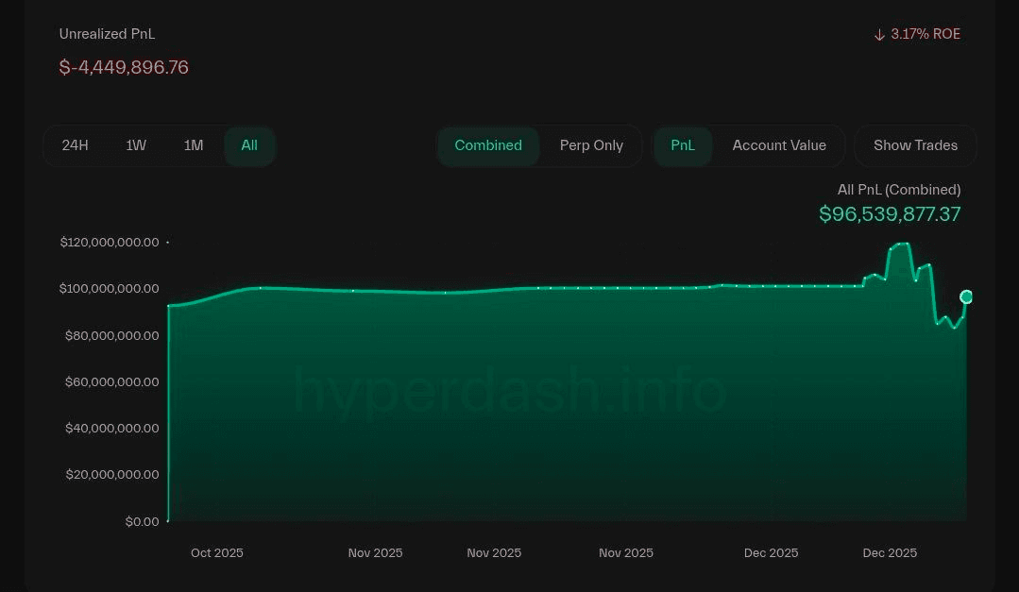The image size is (1019, 592).
Task: Switch chart to Account Value
Action: 779,145
